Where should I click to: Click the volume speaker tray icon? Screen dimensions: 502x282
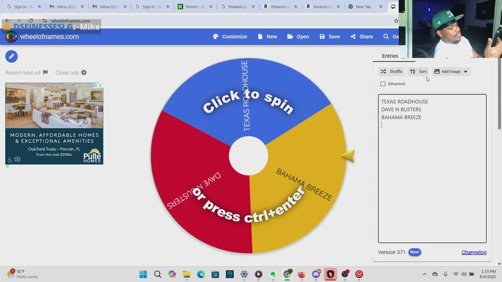464,274
